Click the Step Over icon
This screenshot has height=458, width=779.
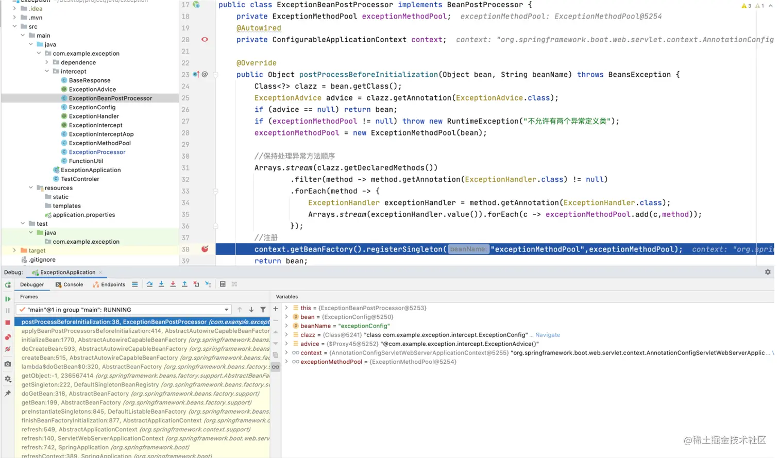point(149,284)
